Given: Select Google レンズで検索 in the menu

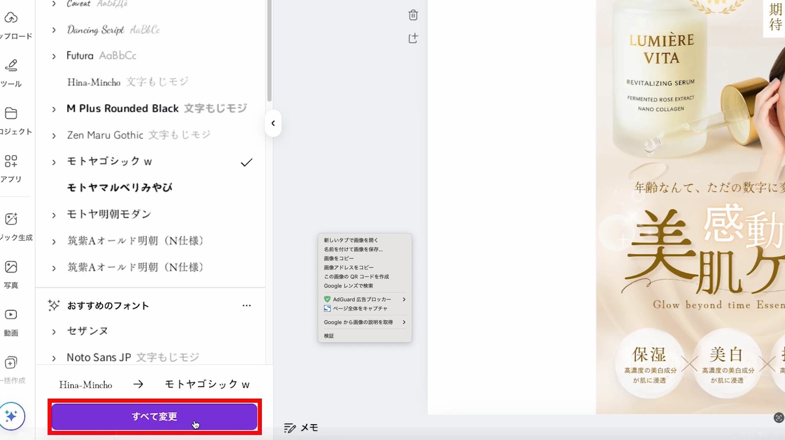Looking at the screenshot, I should click(x=348, y=286).
